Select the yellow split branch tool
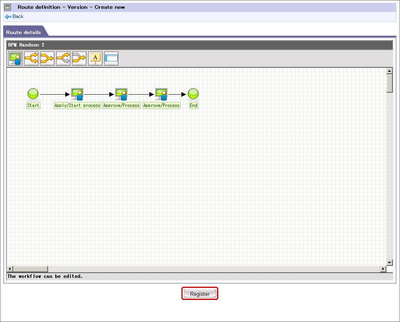The height and width of the screenshot is (322, 400). point(31,59)
